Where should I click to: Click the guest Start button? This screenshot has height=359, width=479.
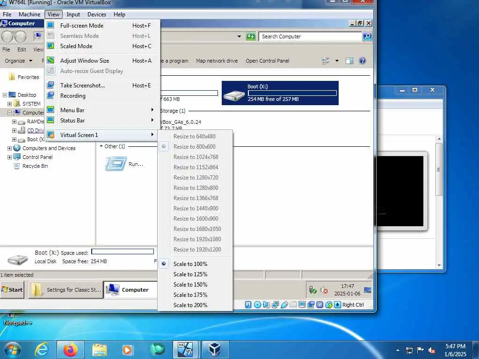[x=12, y=290]
